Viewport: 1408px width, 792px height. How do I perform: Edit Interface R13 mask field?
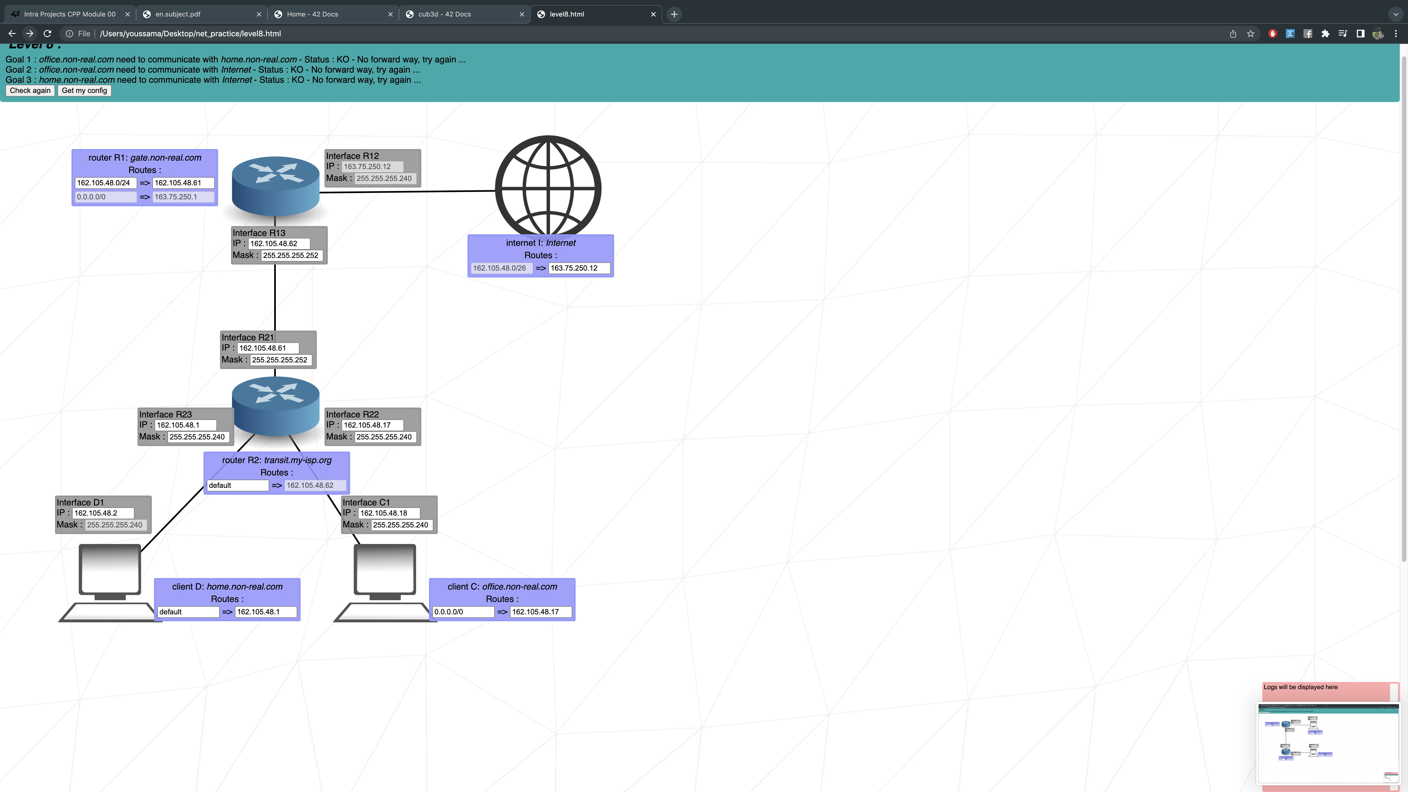coord(292,255)
